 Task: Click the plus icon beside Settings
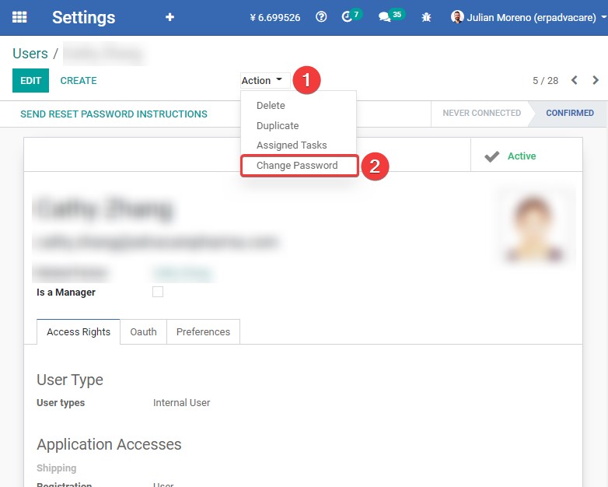pyautogui.click(x=169, y=17)
